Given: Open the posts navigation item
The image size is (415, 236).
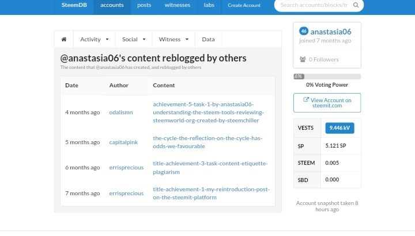Looking at the screenshot, I should [x=144, y=5].
